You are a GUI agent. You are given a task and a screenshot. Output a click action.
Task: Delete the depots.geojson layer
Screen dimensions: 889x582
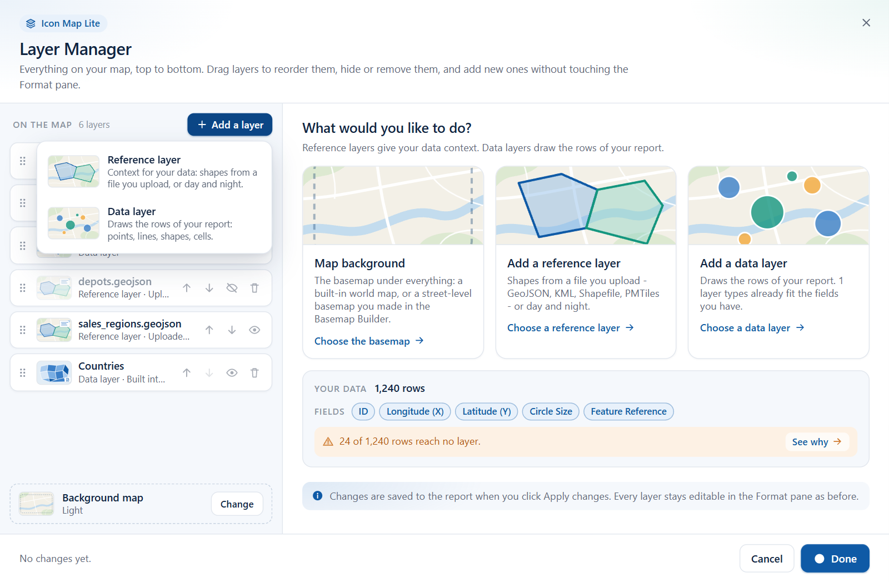tap(254, 288)
